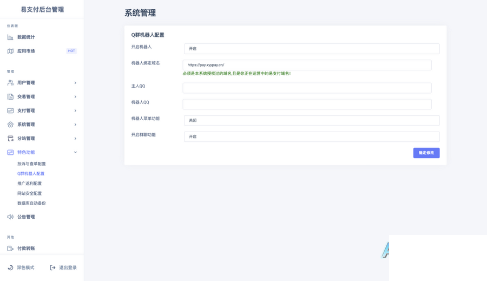Click the 确定修改 button
The height and width of the screenshot is (281, 487).
point(426,153)
